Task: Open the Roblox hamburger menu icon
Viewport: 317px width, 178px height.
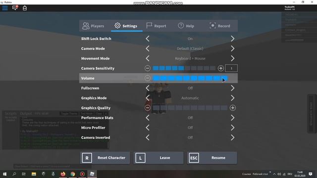Action: pyautogui.click(x=5, y=8)
